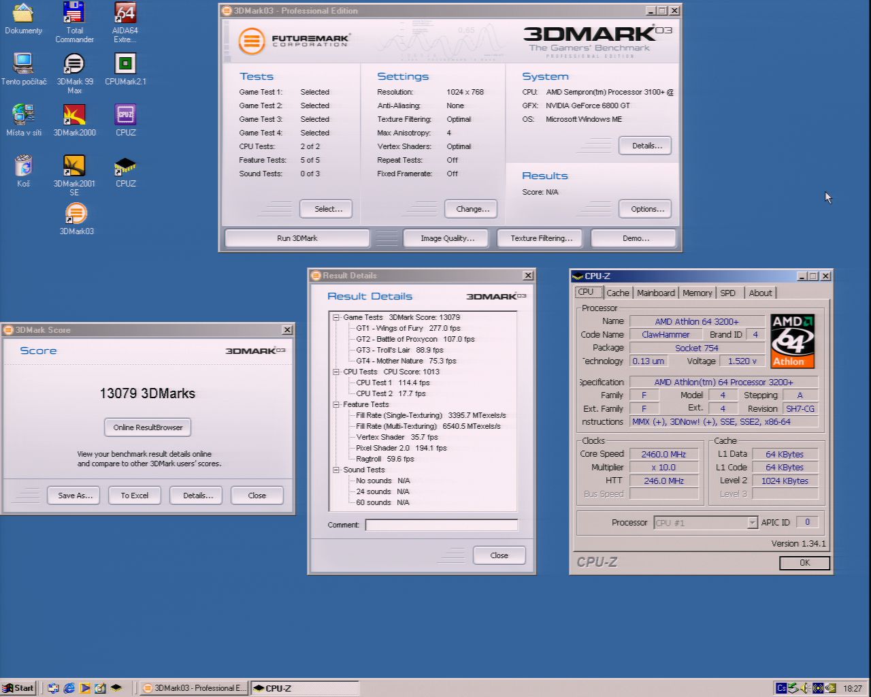Switch to 3DMark03 taskbar button
Viewport: 871px width, 697px height.
coord(195,688)
